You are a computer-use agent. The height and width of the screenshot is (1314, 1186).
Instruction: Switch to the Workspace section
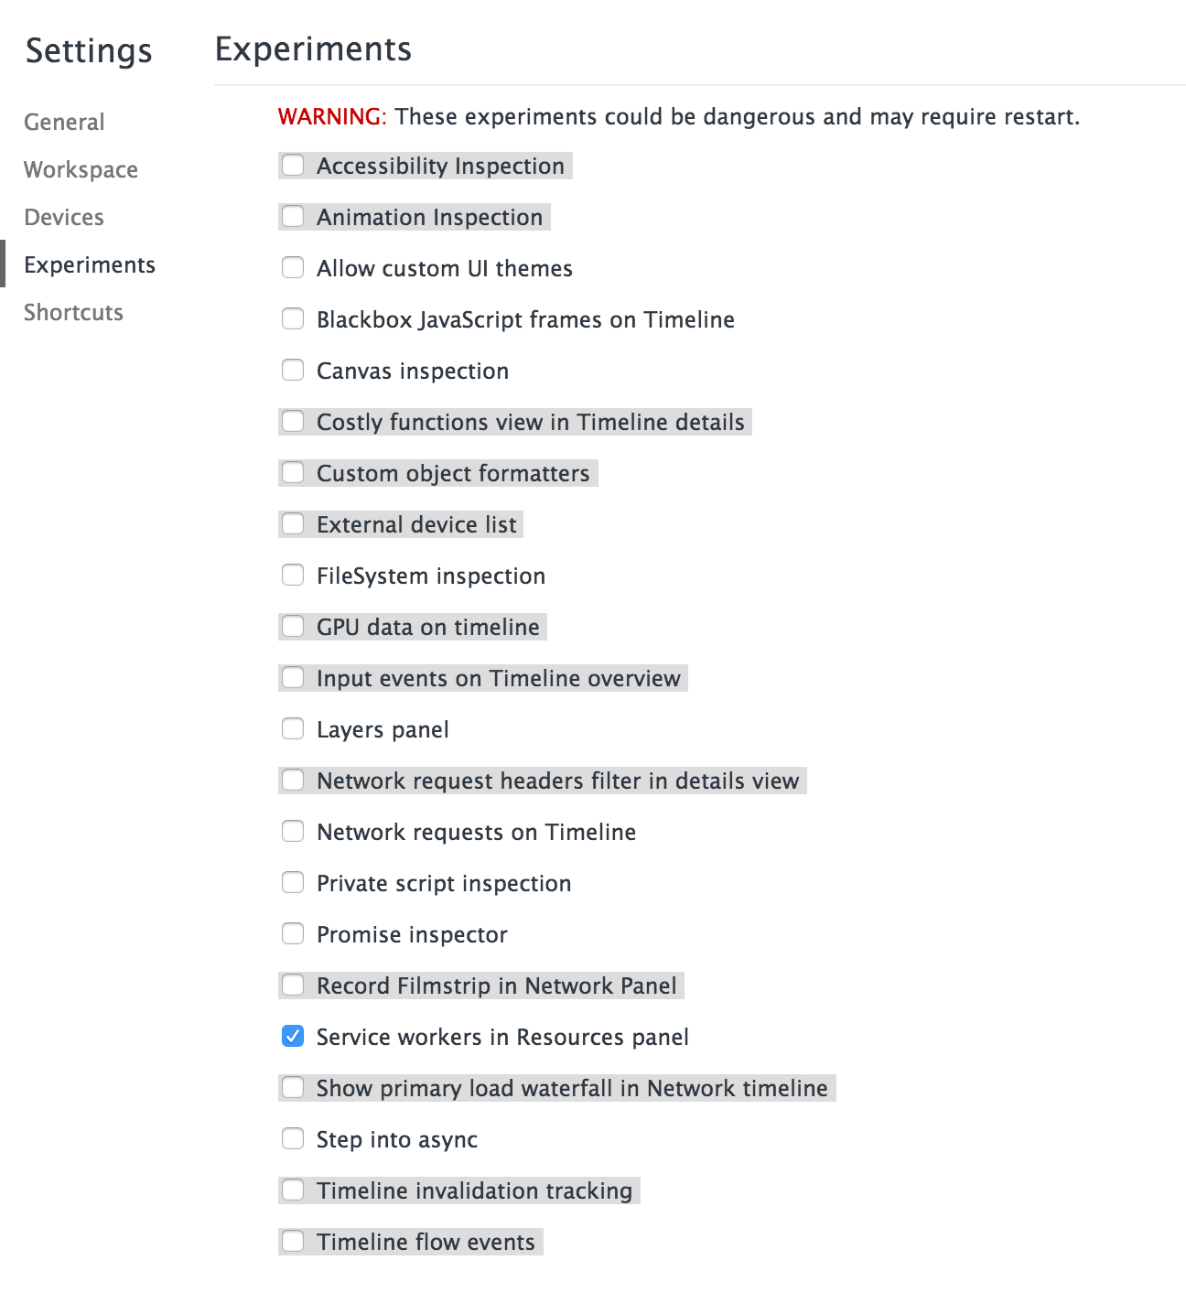point(81,168)
